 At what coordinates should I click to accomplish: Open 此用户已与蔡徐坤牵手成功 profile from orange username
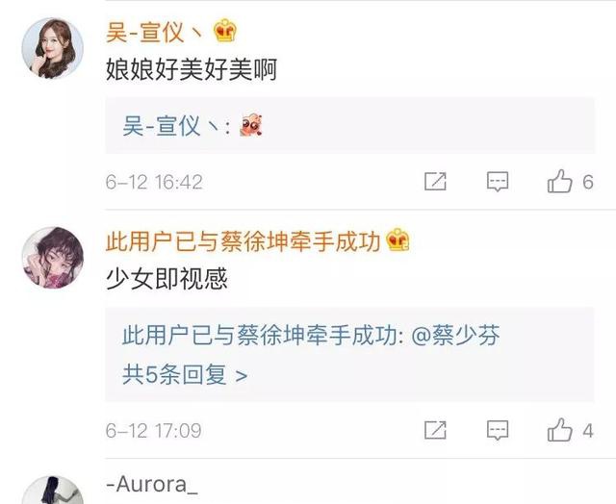pyautogui.click(x=244, y=241)
